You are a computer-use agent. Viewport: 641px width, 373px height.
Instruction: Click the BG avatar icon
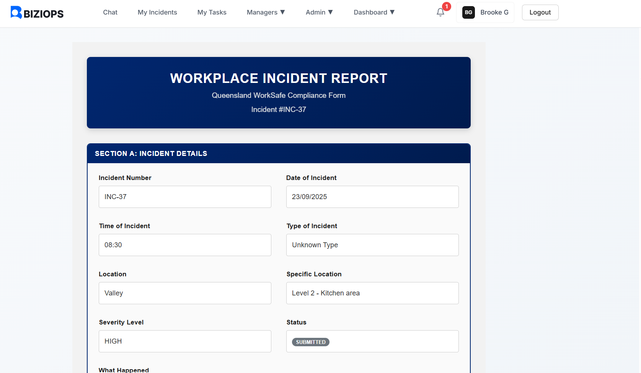pyautogui.click(x=468, y=12)
